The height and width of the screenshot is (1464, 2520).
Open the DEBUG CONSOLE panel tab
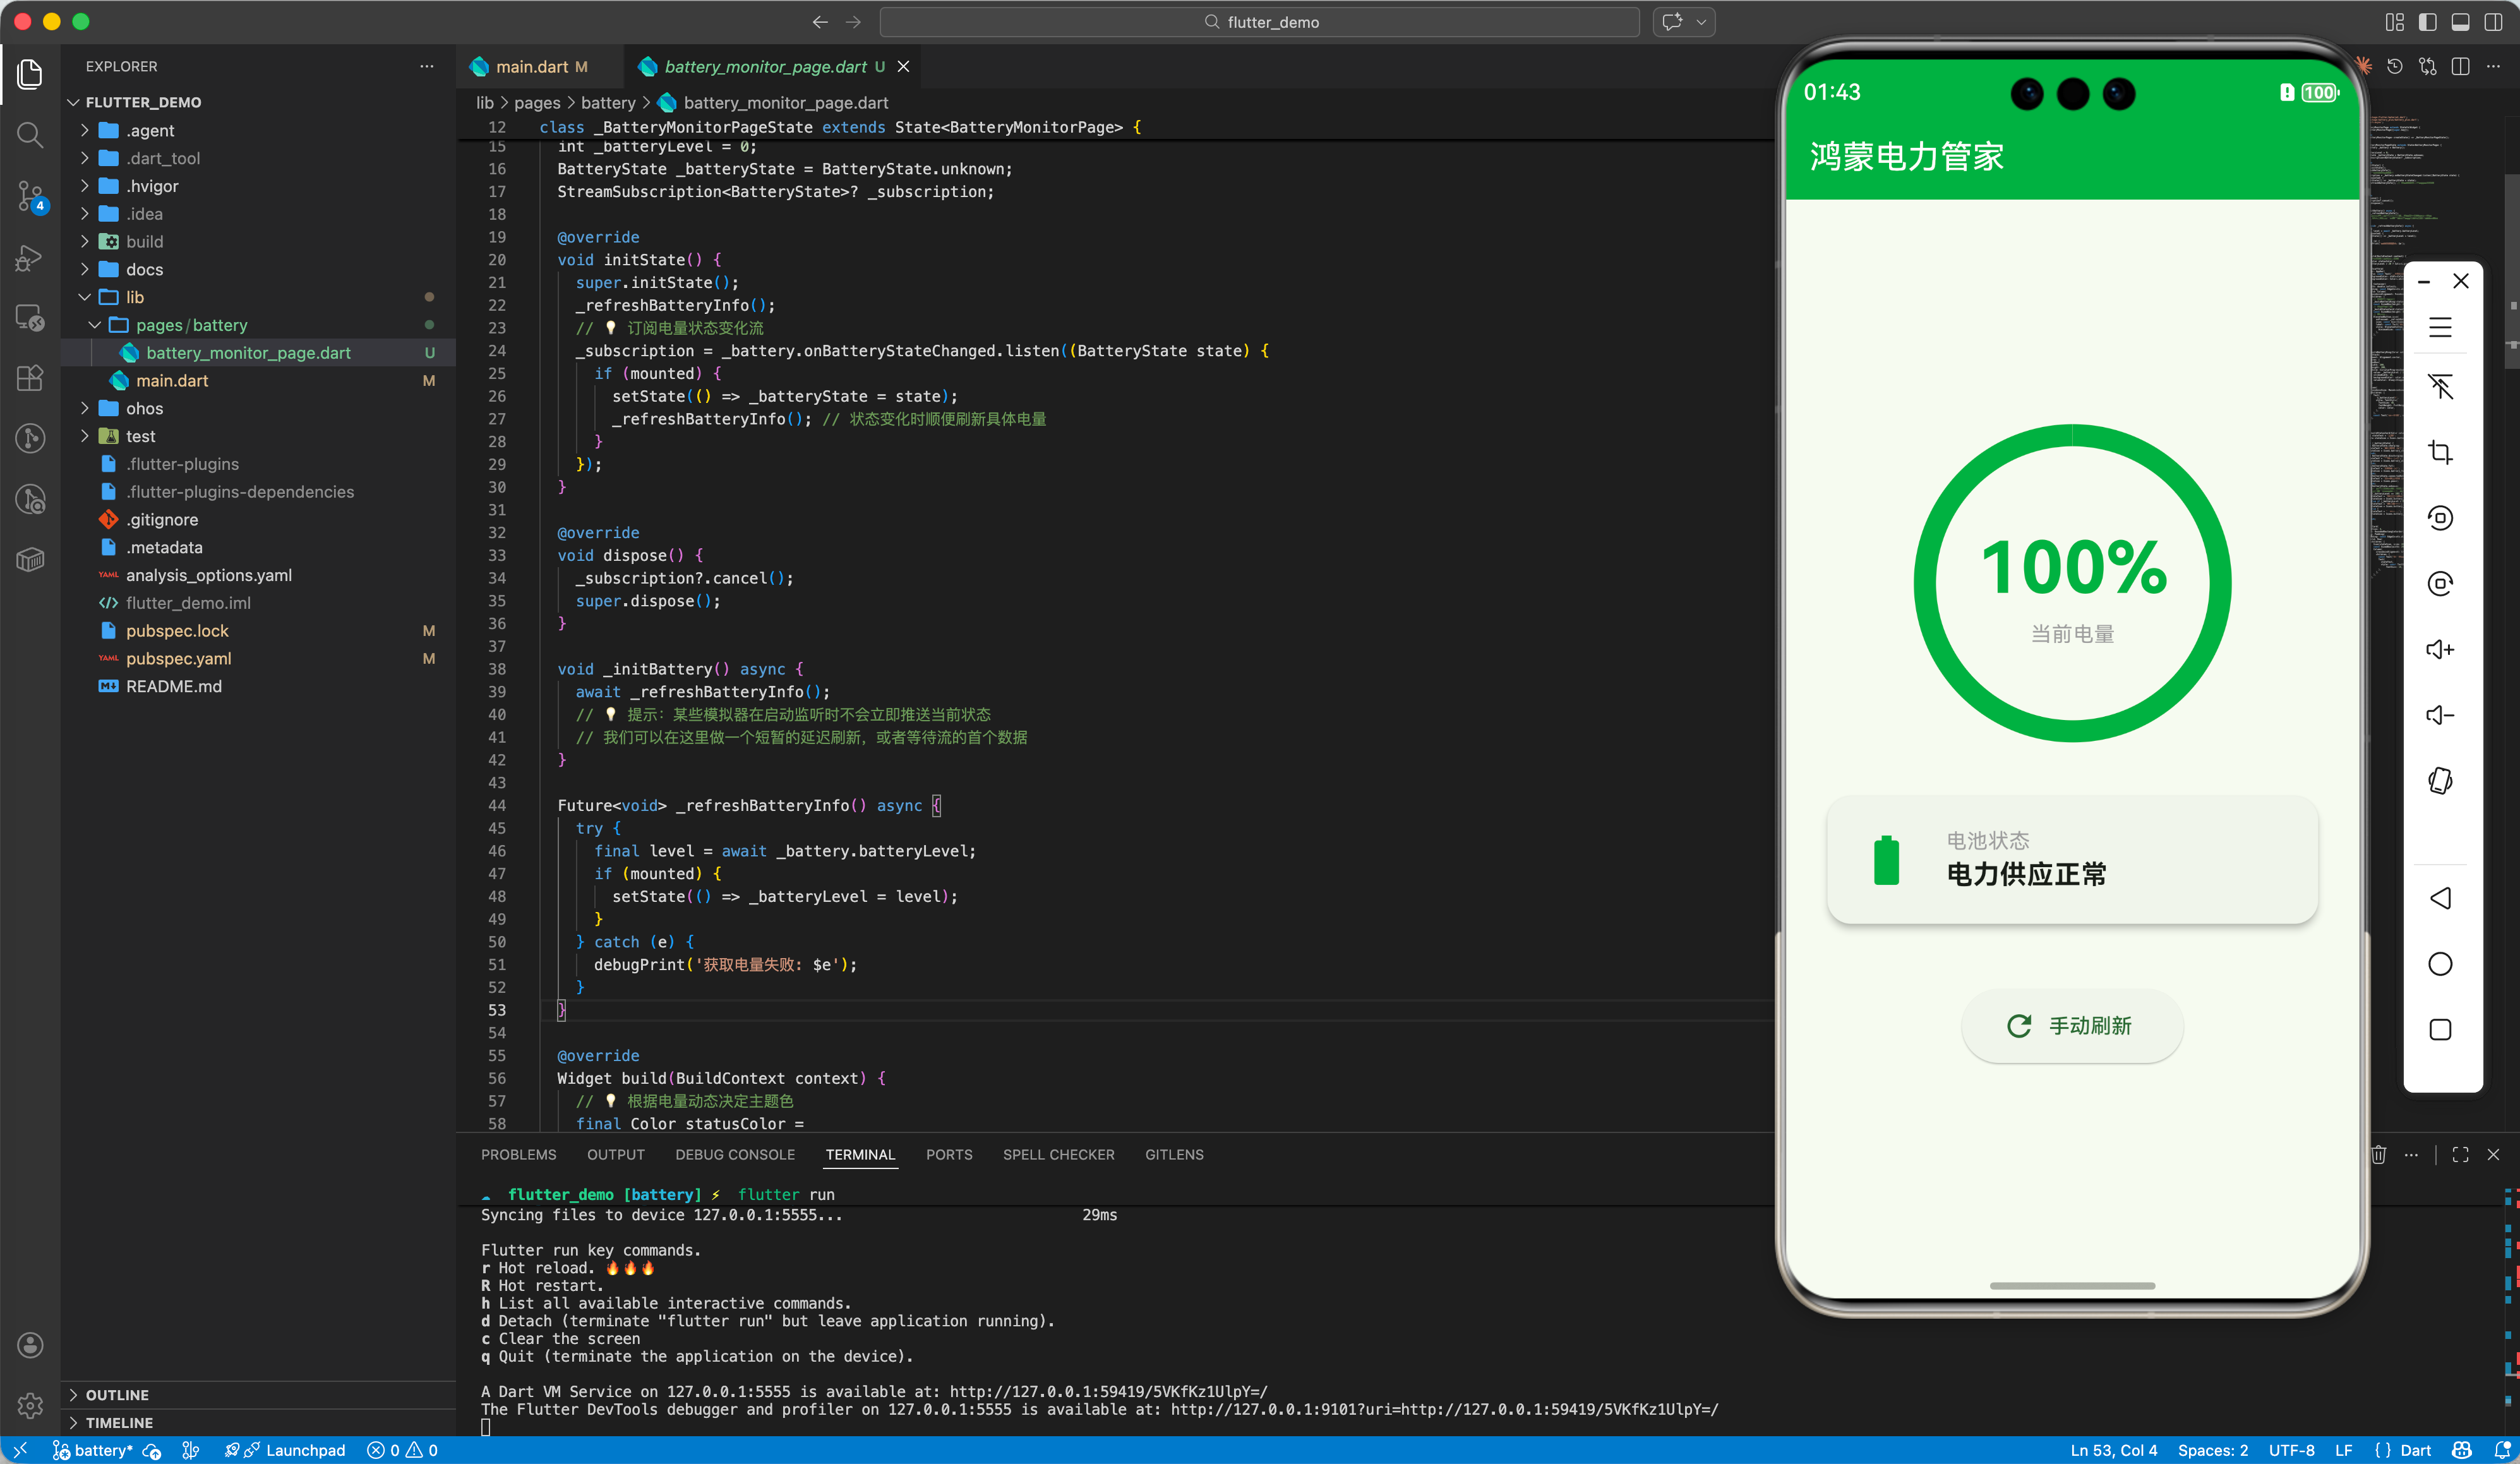pos(735,1154)
